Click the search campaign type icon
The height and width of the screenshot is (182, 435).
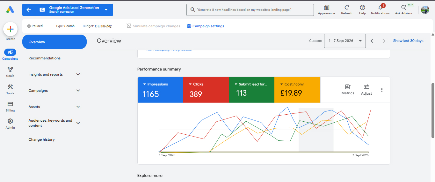click(42, 10)
